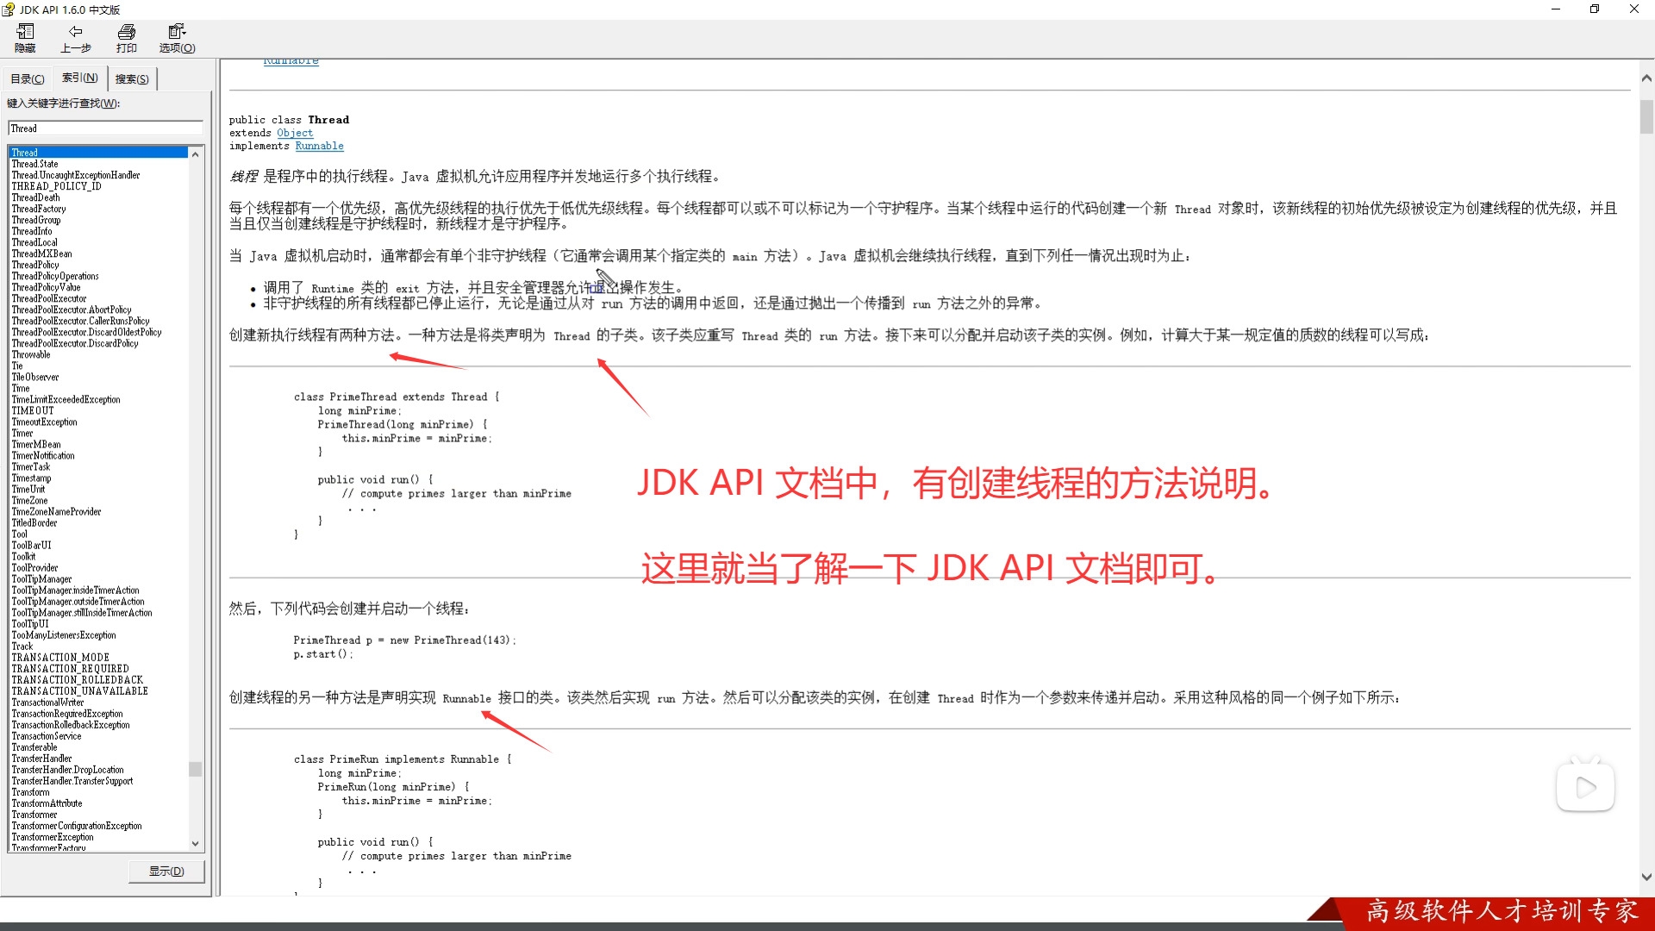Click the video play overlay icon
This screenshot has width=1655, height=931.
(x=1584, y=787)
